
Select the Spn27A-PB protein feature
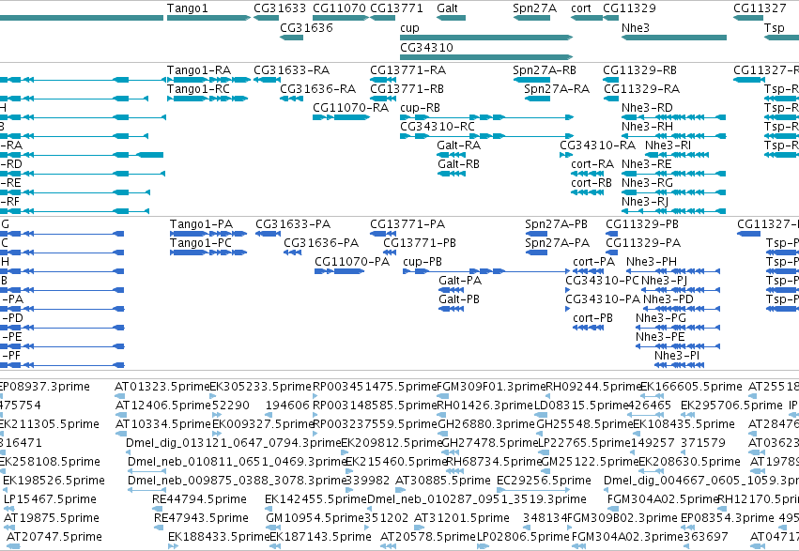[536, 234]
